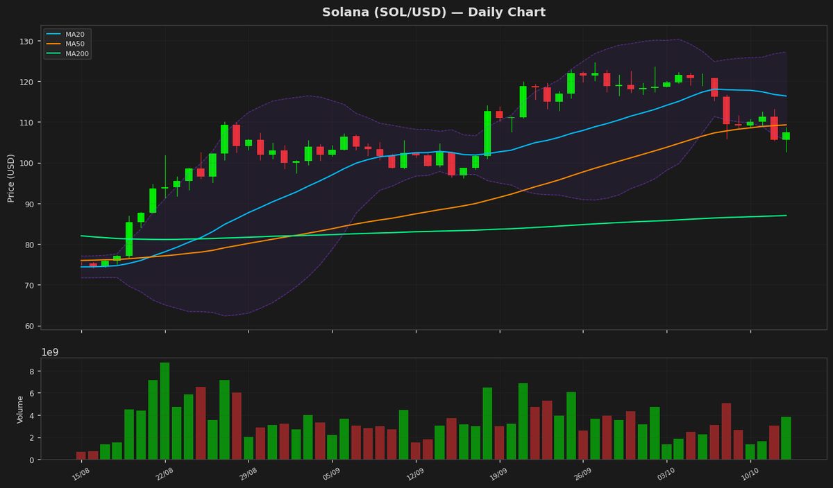
Task: Select the MA200 legend entry
Action: (69, 53)
